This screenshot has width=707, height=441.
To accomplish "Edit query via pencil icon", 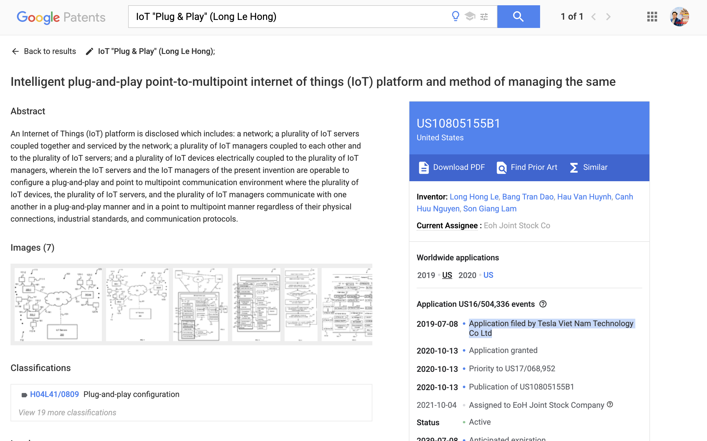I will coord(90,51).
